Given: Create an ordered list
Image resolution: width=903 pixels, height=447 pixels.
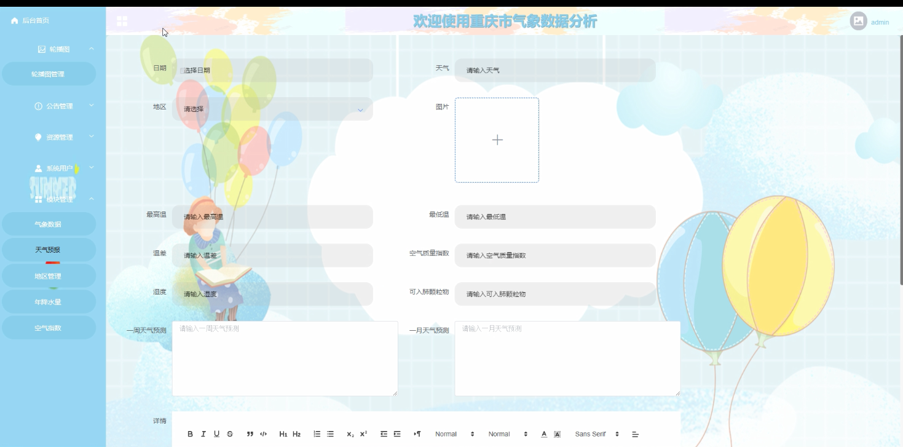Looking at the screenshot, I should (317, 434).
